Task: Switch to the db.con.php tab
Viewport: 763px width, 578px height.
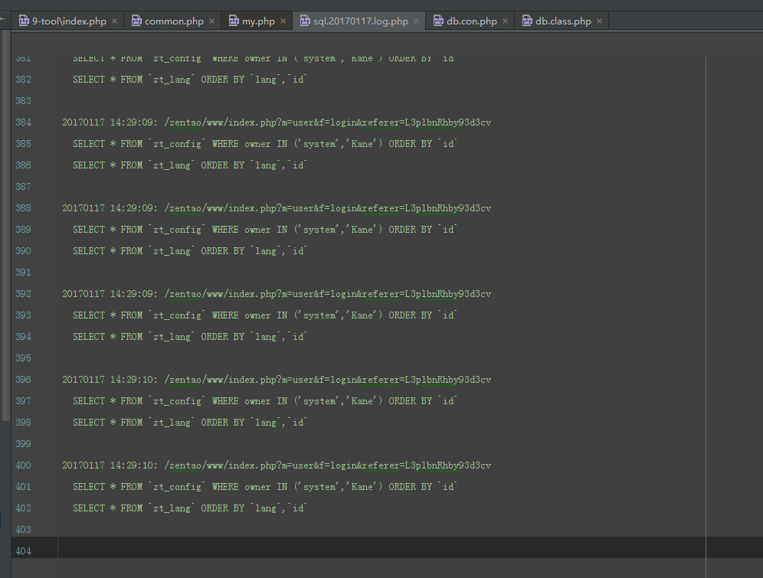Action: point(470,21)
